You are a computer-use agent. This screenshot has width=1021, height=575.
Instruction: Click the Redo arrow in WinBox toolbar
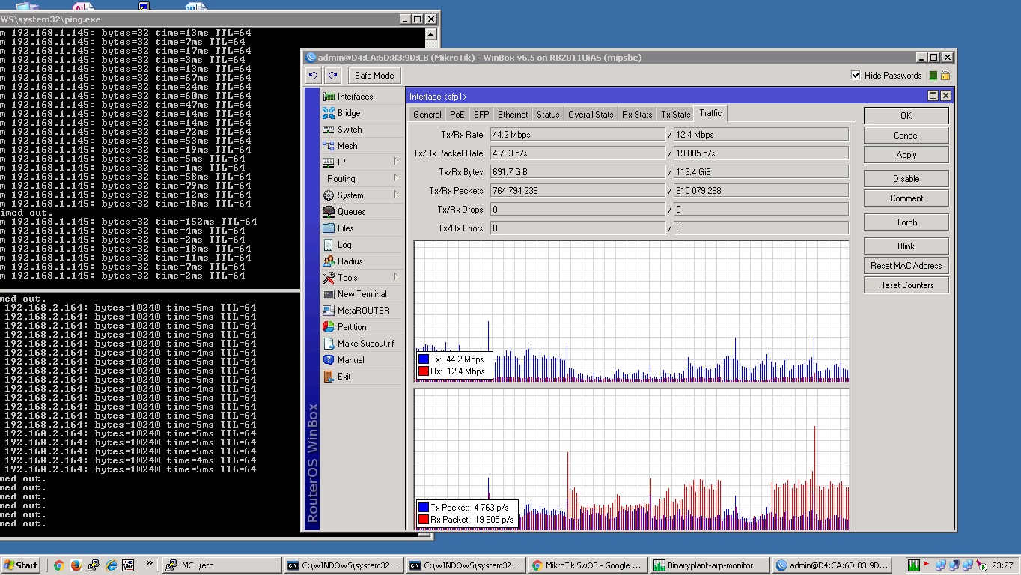[x=333, y=75]
